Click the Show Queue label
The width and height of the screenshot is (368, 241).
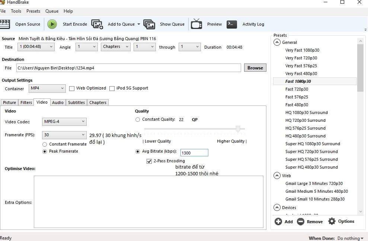172,24
